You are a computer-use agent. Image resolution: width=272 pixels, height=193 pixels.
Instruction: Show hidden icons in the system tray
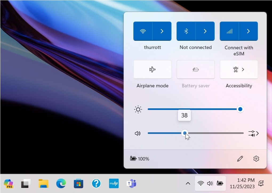tap(188, 183)
